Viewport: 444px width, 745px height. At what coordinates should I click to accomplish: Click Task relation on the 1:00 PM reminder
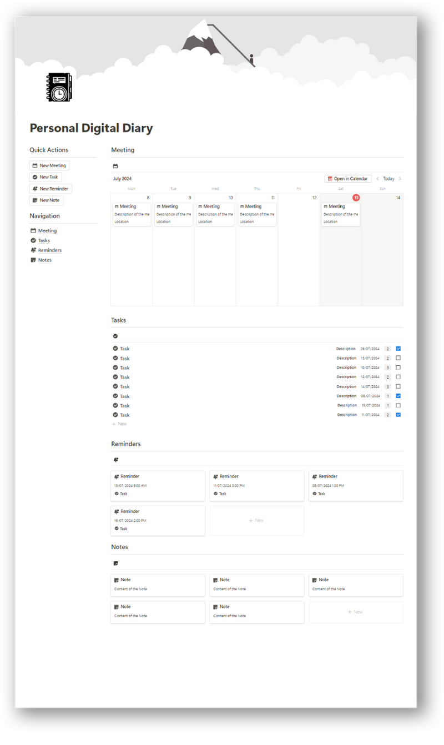tap(319, 494)
